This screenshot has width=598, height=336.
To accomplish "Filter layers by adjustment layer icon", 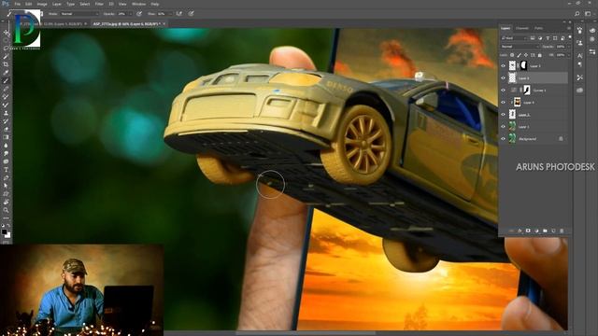I will point(540,38).
